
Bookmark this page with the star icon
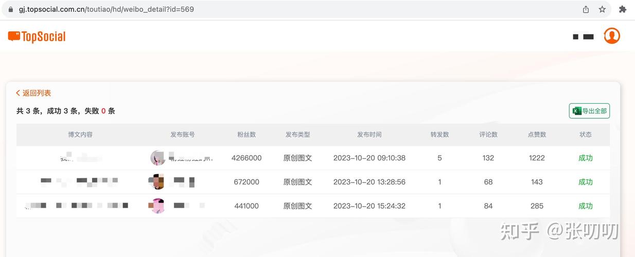[x=602, y=9]
